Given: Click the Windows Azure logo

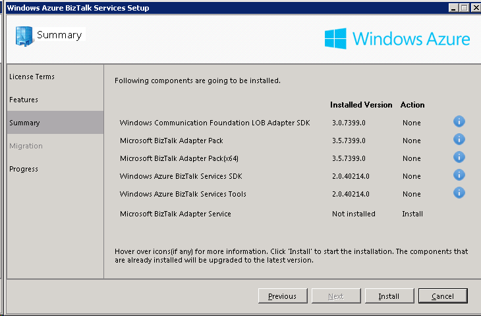Looking at the screenshot, I should coord(397,39).
